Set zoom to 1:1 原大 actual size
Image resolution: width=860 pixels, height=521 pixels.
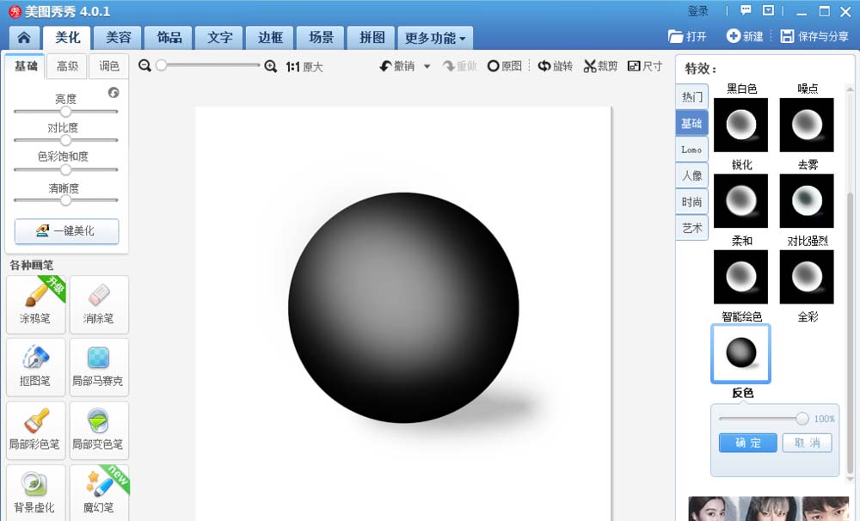(304, 67)
